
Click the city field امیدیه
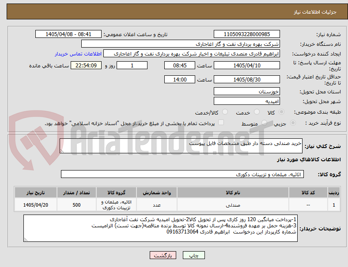pos(246,101)
